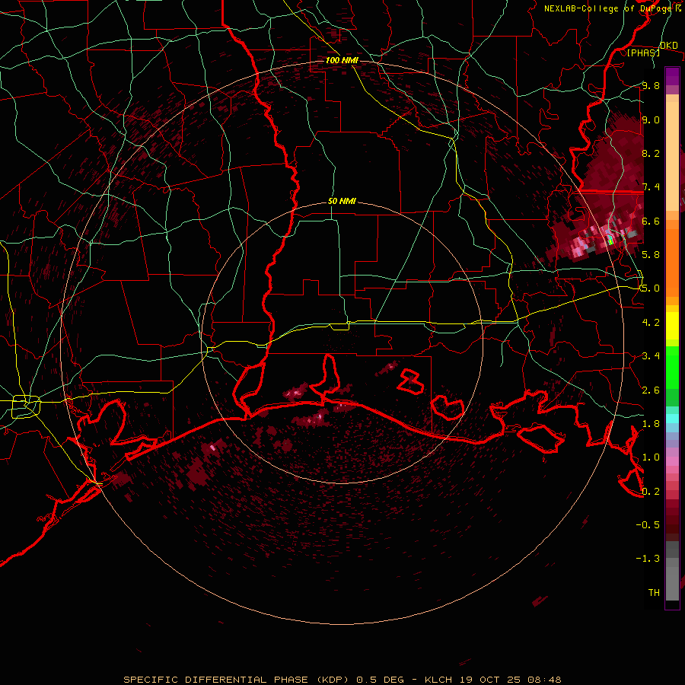Click the -0.5 value on the color scale
The image size is (685, 685).
point(648,525)
